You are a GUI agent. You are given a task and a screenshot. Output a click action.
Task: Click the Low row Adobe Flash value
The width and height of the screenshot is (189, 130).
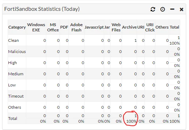[x=83, y=85]
